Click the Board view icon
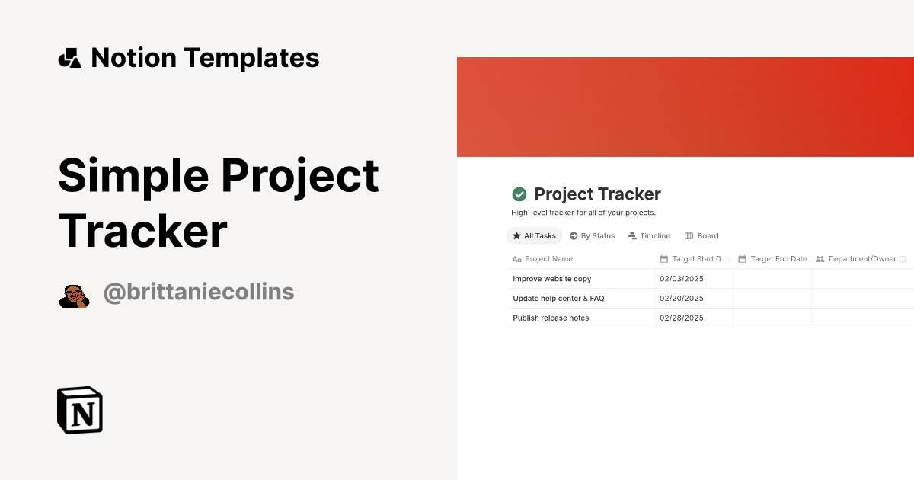Viewport: 914px width, 480px height. tap(688, 235)
